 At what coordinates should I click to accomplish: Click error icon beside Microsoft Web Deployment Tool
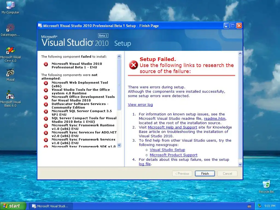click(46, 83)
